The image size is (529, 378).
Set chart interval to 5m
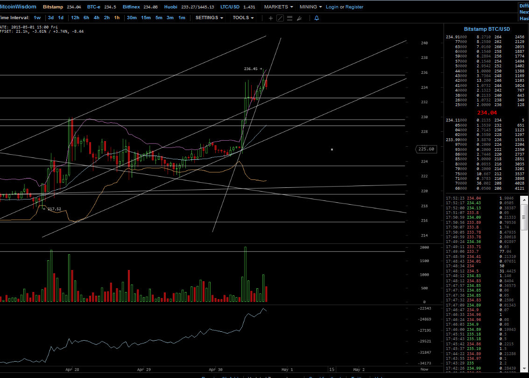tap(159, 18)
